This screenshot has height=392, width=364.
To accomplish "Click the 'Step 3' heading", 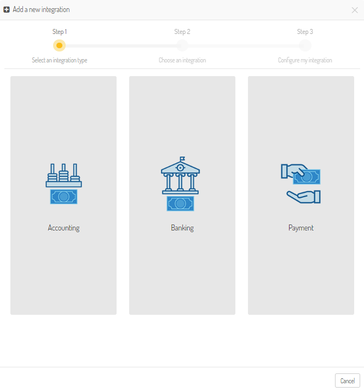I will click(305, 32).
